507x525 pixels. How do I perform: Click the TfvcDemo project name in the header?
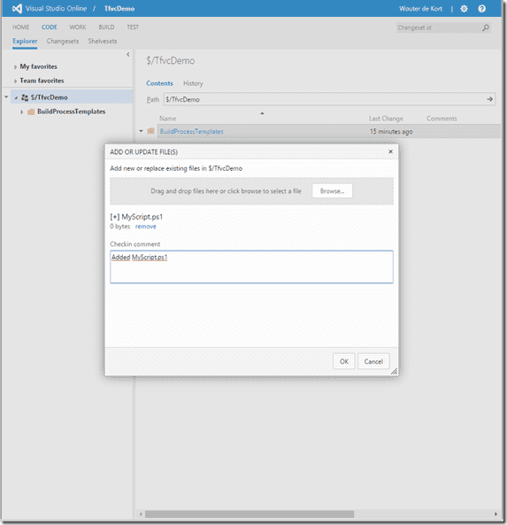point(119,9)
